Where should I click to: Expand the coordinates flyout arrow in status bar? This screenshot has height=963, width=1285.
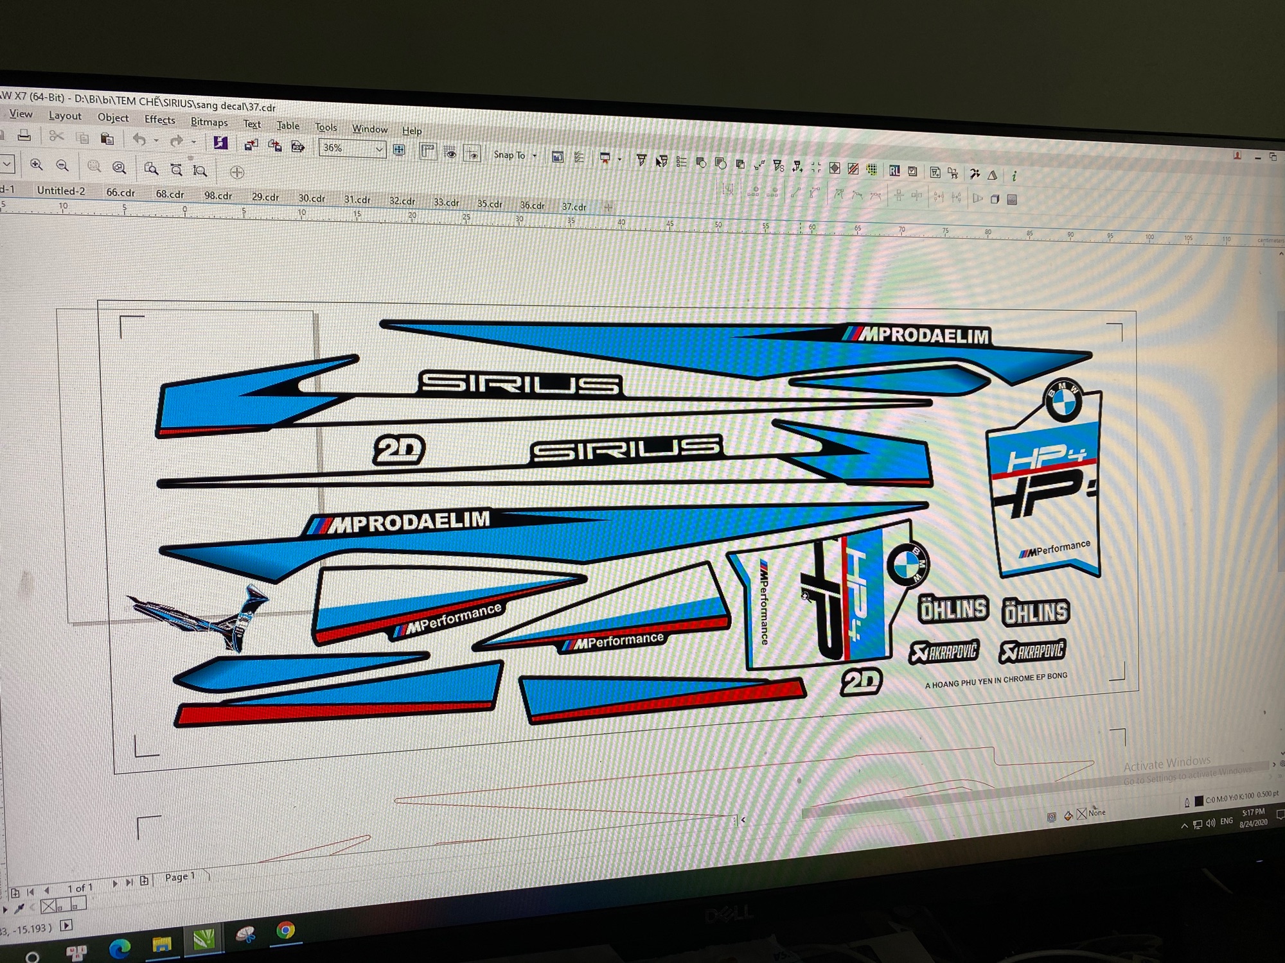point(66,925)
